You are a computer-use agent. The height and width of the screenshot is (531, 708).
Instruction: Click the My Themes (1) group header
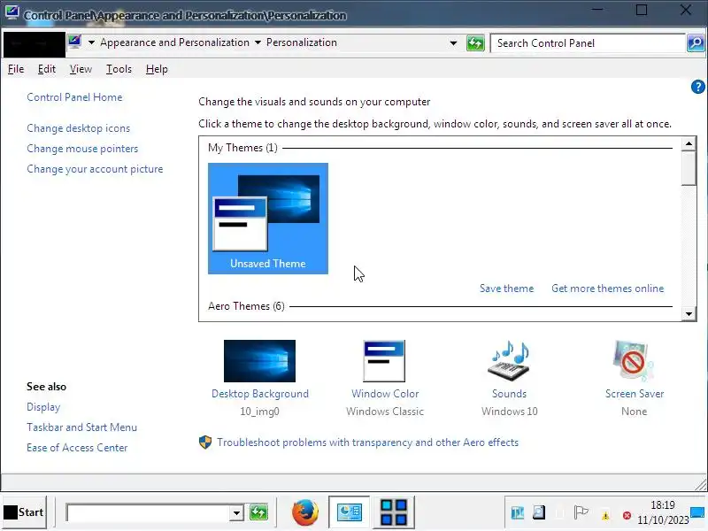tap(242, 148)
